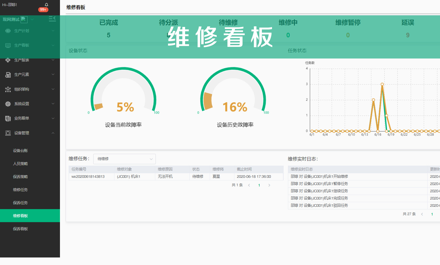The width and height of the screenshot is (440, 265).
Task: Expand the 组织架构 menu chevron
Action: point(53,89)
